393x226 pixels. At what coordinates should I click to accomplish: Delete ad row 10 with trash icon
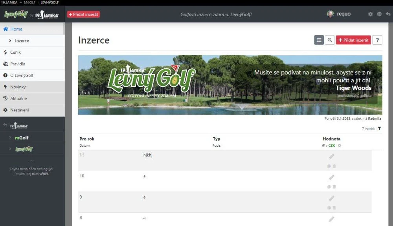(334, 187)
